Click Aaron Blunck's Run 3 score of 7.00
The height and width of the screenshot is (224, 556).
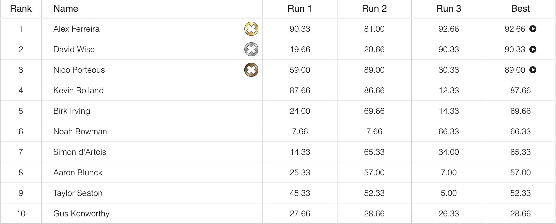(x=448, y=172)
